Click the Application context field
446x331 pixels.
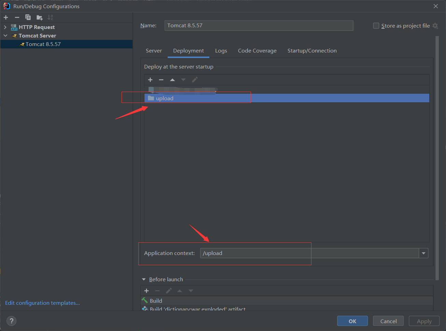point(309,253)
